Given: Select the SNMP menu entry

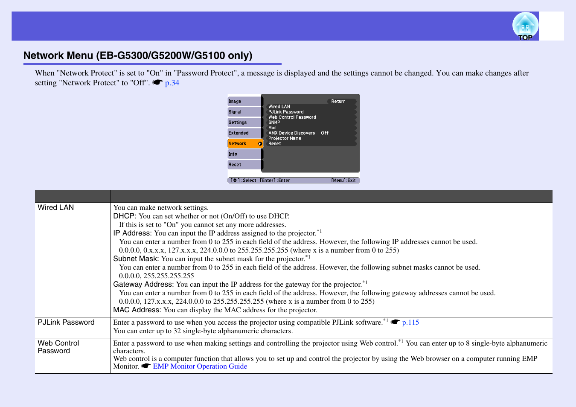Looking at the screenshot, I should (x=311, y=122).
